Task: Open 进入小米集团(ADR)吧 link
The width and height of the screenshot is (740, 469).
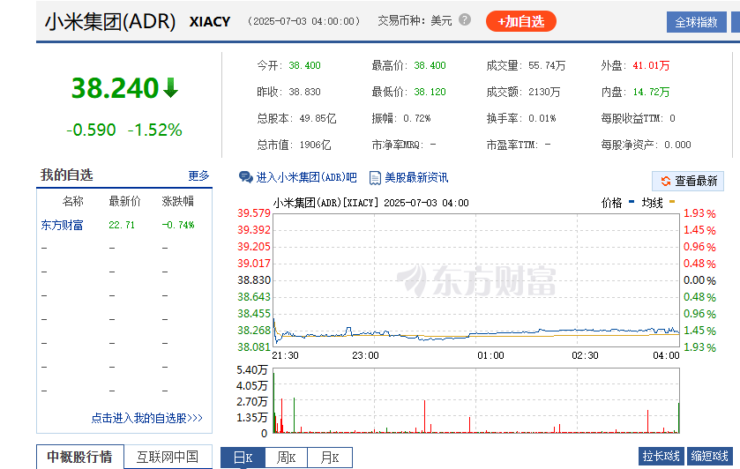Action: click(306, 177)
